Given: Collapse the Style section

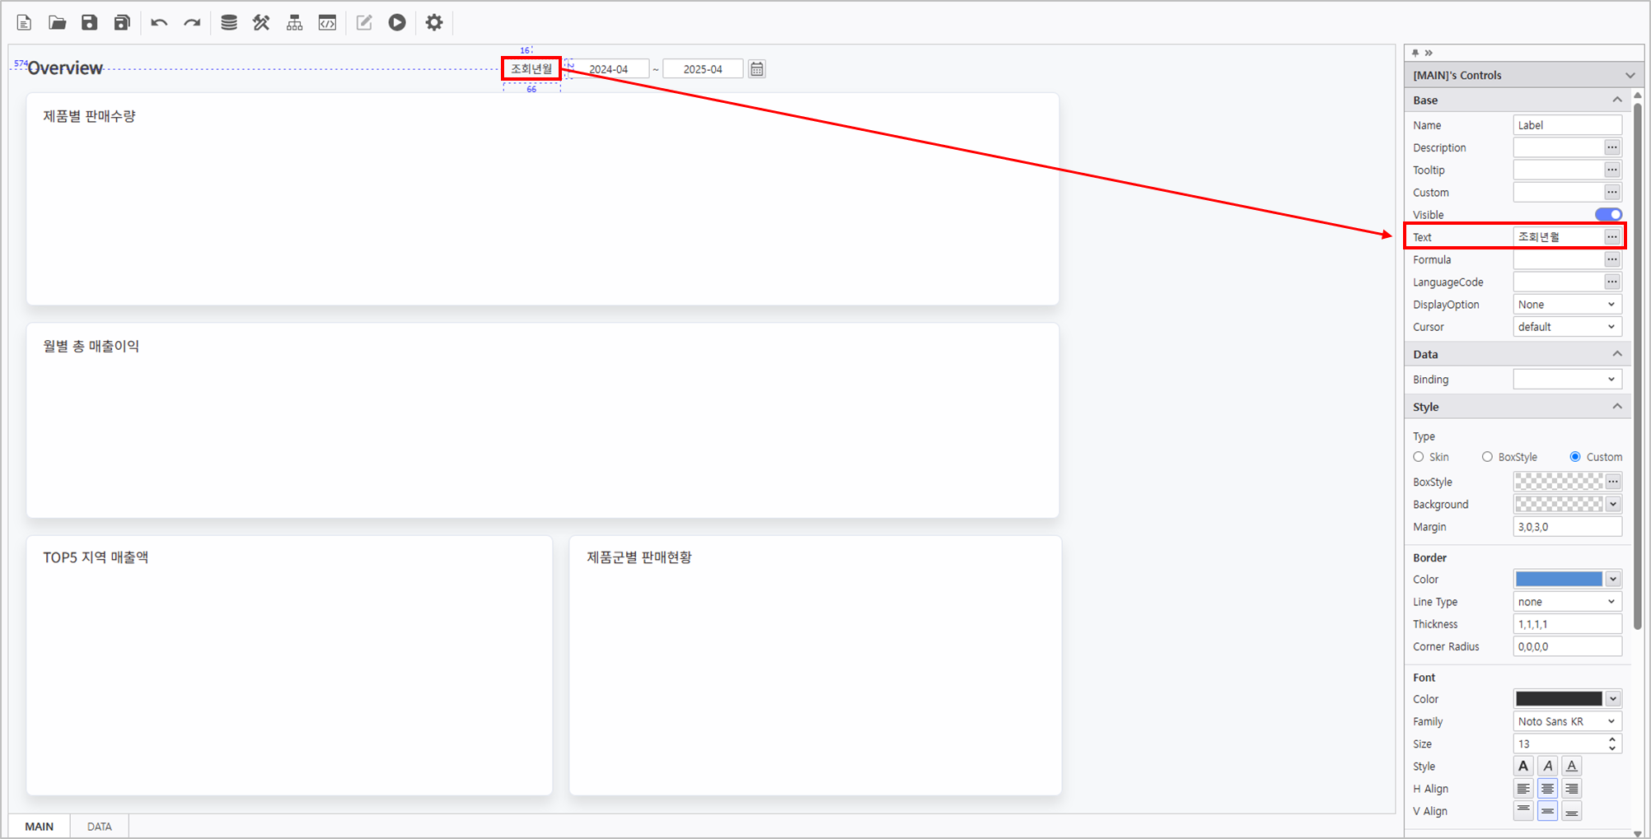Looking at the screenshot, I should (1617, 407).
